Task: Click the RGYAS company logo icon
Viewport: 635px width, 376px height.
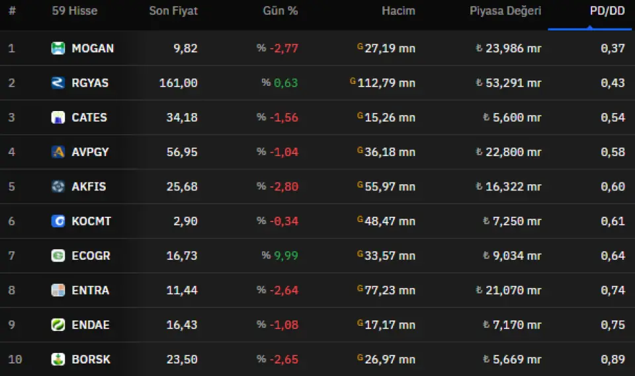Action: 58,83
